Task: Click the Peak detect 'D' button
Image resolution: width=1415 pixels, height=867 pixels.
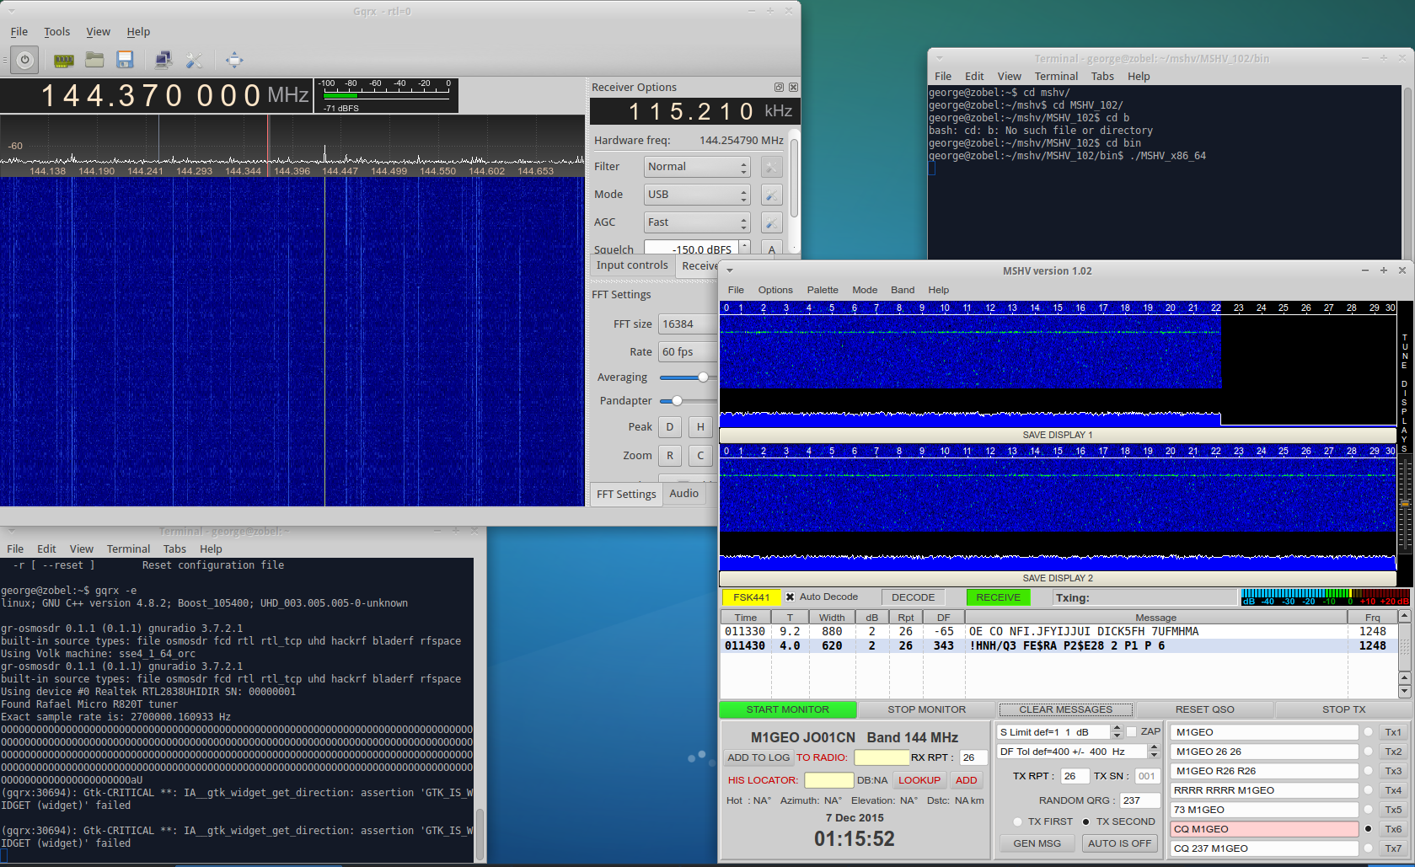Action: tap(670, 427)
